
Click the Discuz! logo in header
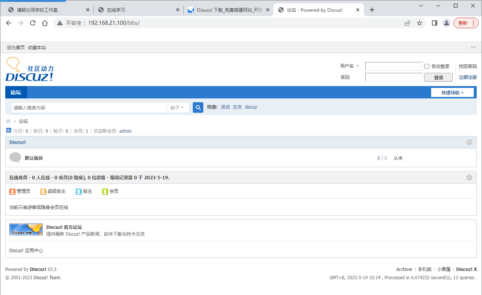tap(29, 70)
